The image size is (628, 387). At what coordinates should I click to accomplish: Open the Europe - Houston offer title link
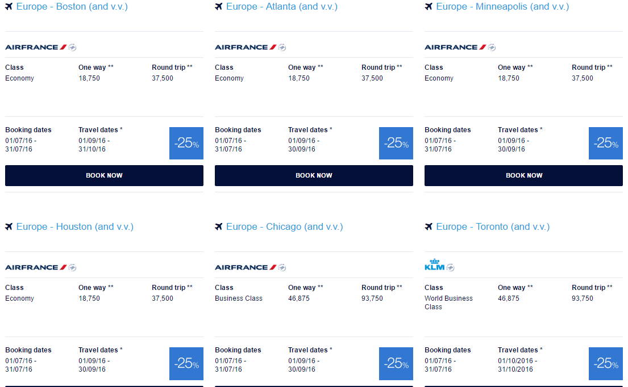coord(75,226)
